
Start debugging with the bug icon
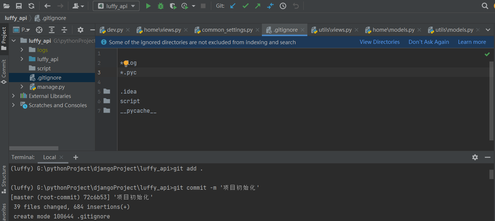pos(160,6)
